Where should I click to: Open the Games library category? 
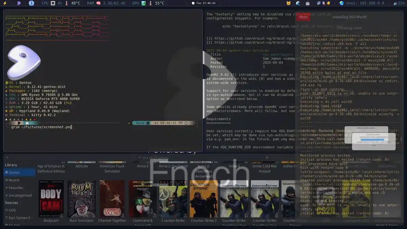point(14,173)
